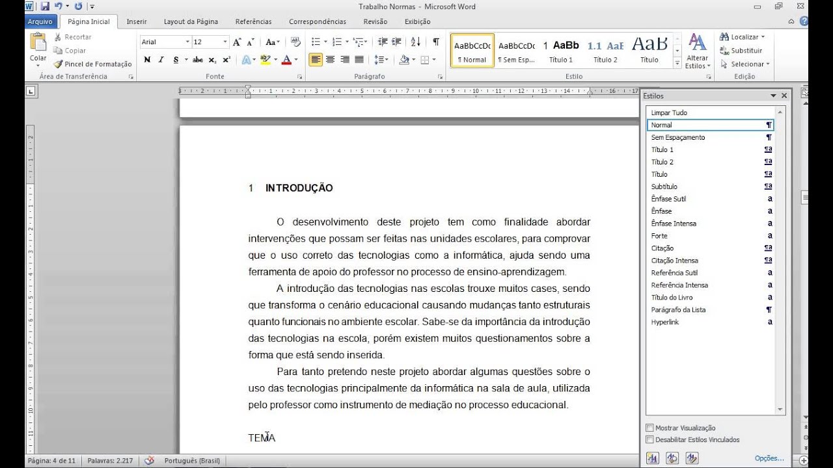Open font color dropdown arrow

pos(295,60)
